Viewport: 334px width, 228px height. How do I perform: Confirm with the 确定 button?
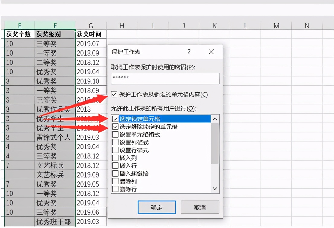tap(157, 207)
